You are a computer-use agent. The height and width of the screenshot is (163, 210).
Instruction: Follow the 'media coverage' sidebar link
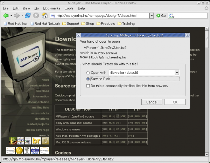[x=37, y=130]
